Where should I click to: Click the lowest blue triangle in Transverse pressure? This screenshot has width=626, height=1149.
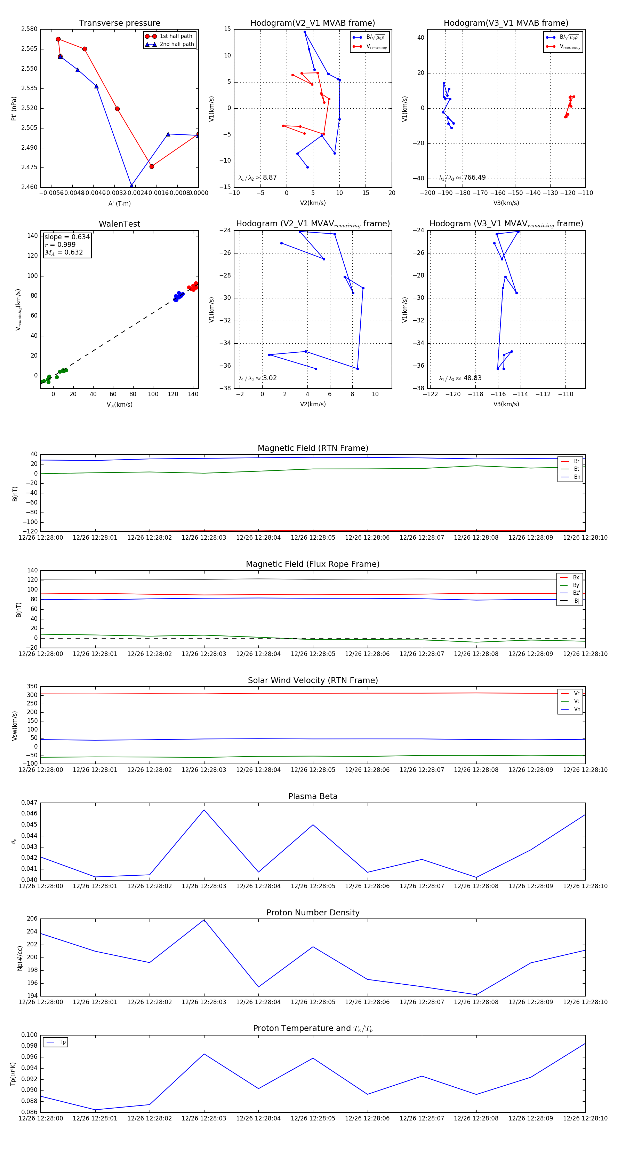click(x=131, y=186)
